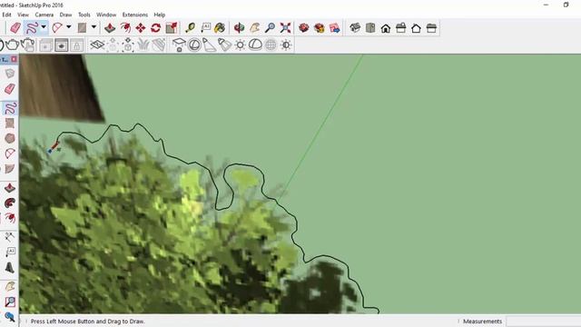Image resolution: width=581 pixels, height=327 pixels.
Task: Select the Tape Measure tool in the top toolbar
Action: point(191,28)
